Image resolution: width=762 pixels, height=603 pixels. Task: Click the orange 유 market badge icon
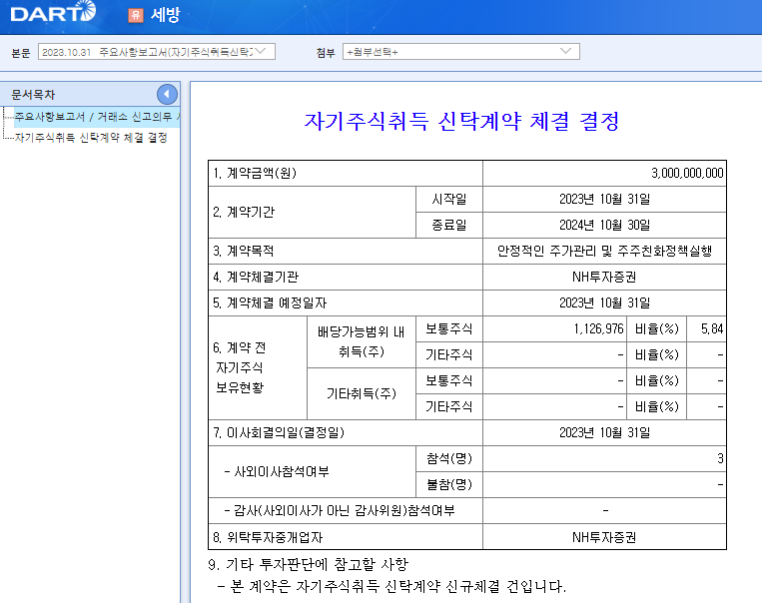point(136,16)
